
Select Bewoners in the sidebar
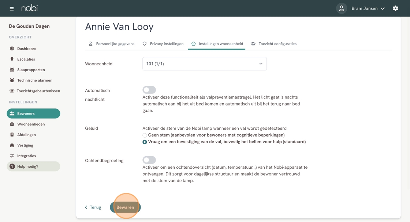33,114
